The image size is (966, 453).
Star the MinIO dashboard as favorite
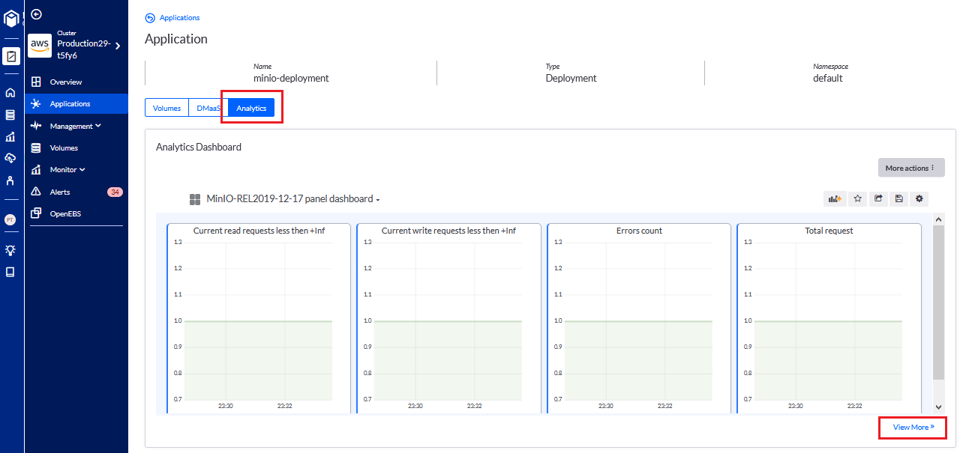coord(857,199)
